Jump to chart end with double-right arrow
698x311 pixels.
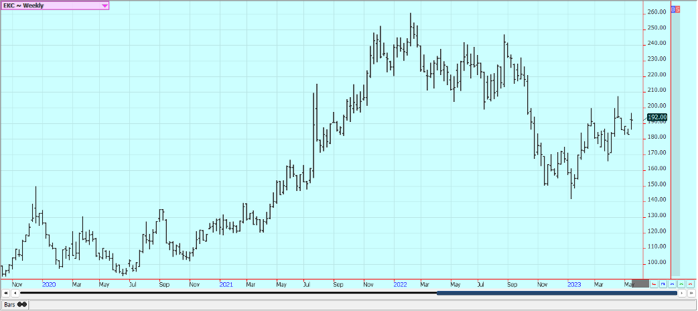pos(691,293)
